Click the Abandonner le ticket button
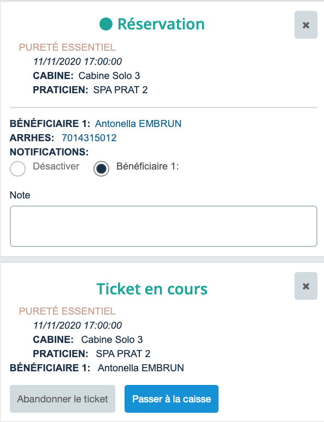Screen dimensions: 324x422 [x=63, y=399]
